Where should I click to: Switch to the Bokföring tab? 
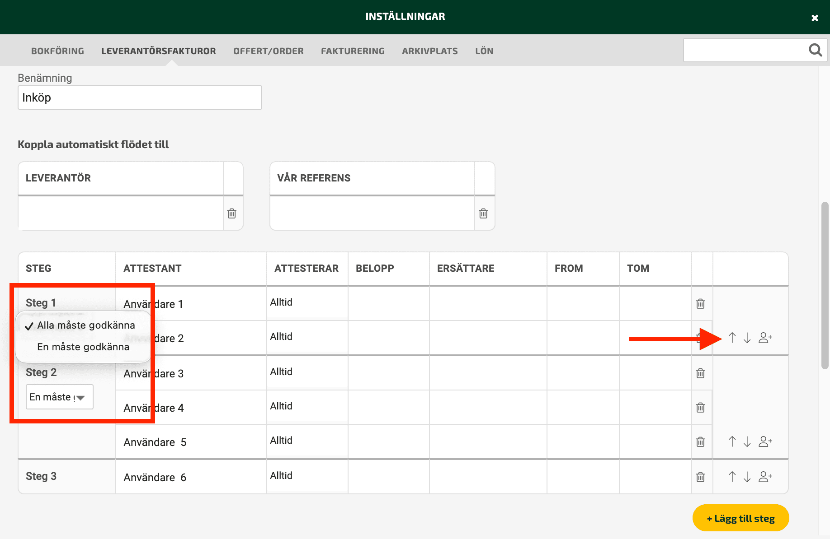pos(57,51)
